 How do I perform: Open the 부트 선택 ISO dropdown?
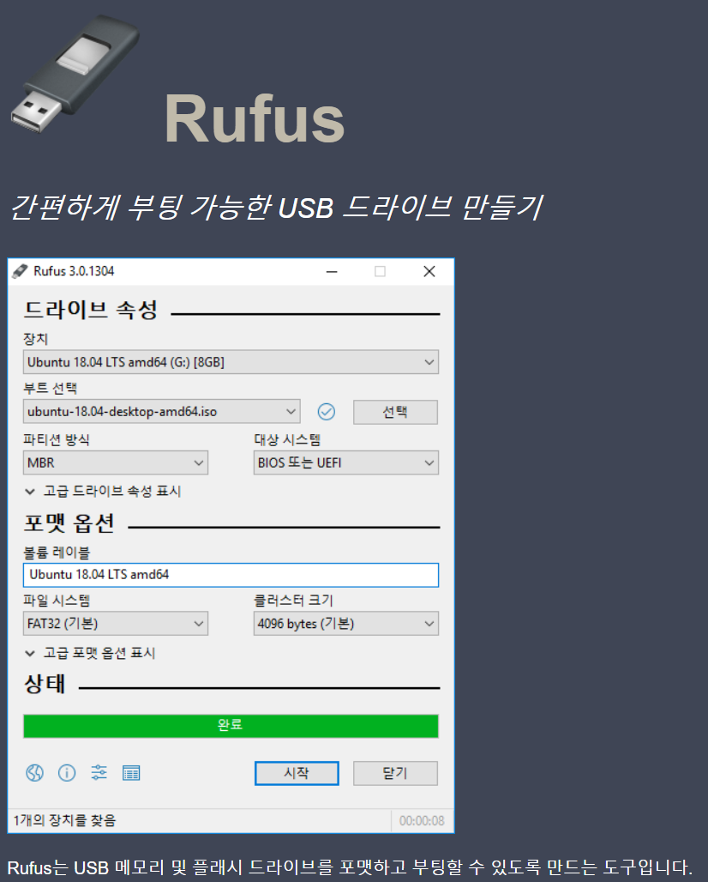(x=162, y=412)
